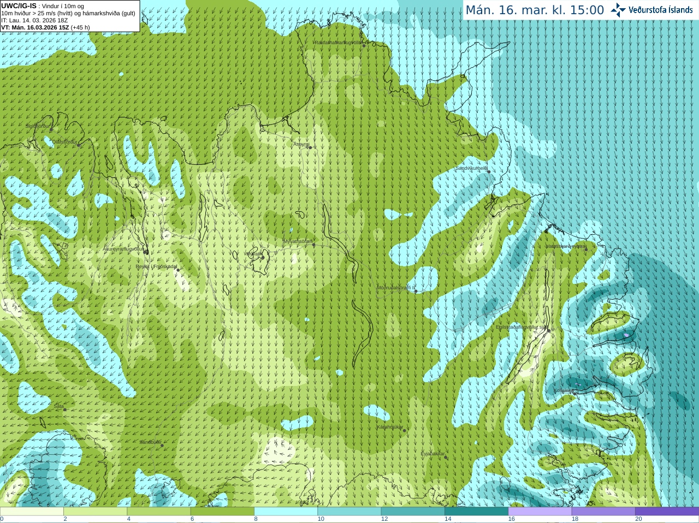This screenshot has width=699, height=523.
Task: Click the date header Mán. 16. mar. kl. 15:00
Action: tap(535, 10)
